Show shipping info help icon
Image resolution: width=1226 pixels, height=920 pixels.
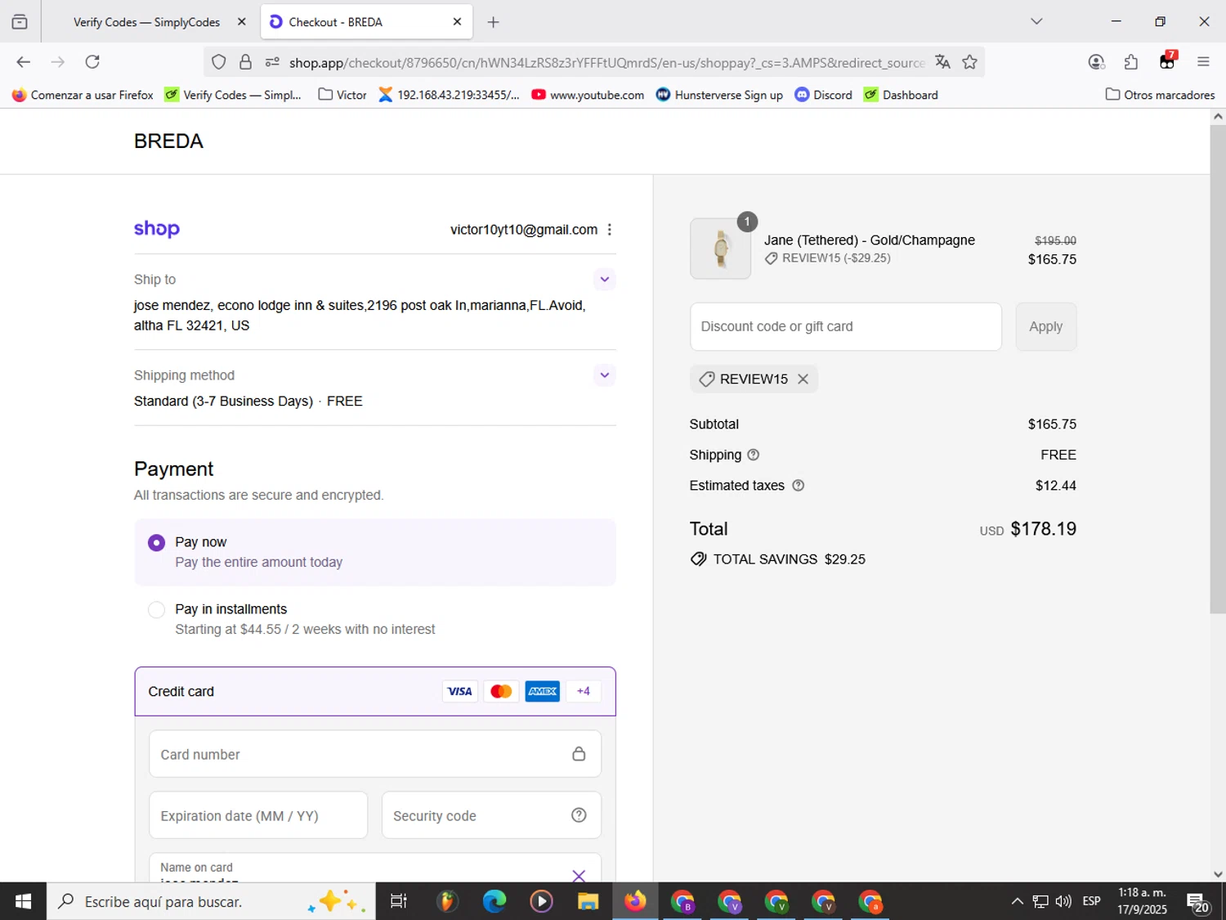coord(754,455)
